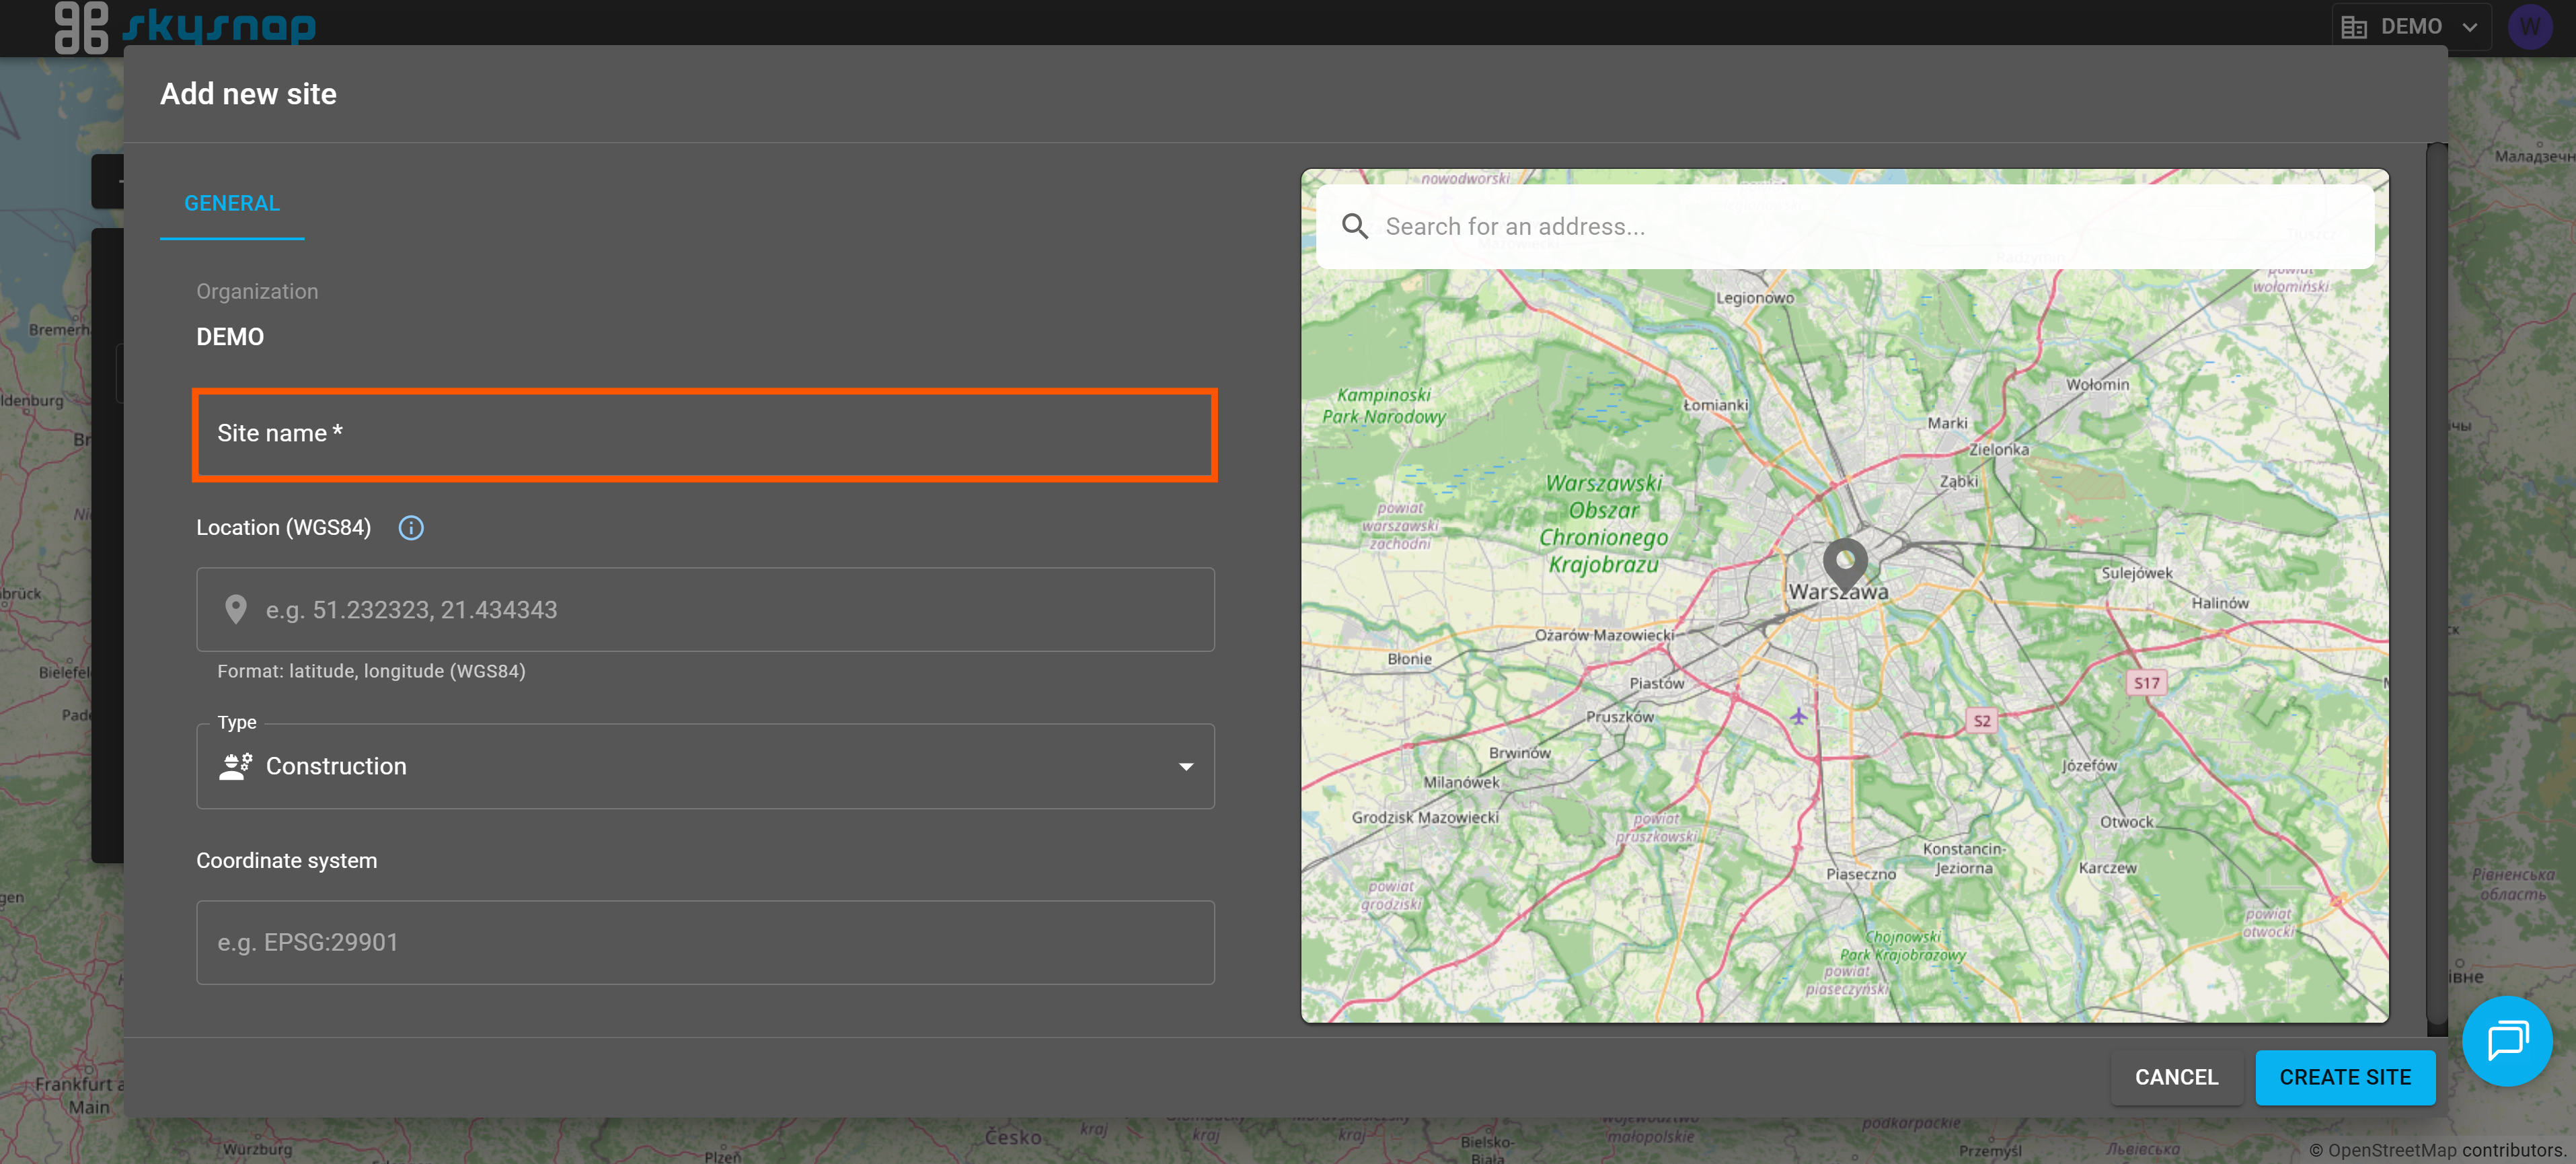Image resolution: width=2576 pixels, height=1164 pixels.
Task: Click the 'Sulejówek' label on the map
Action: pos(2137,574)
